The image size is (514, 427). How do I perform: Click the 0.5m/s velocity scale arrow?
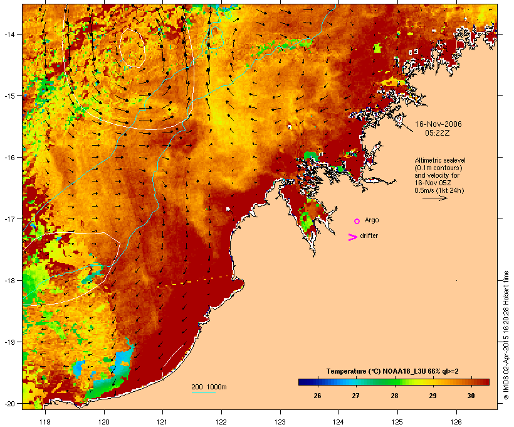pos(435,198)
